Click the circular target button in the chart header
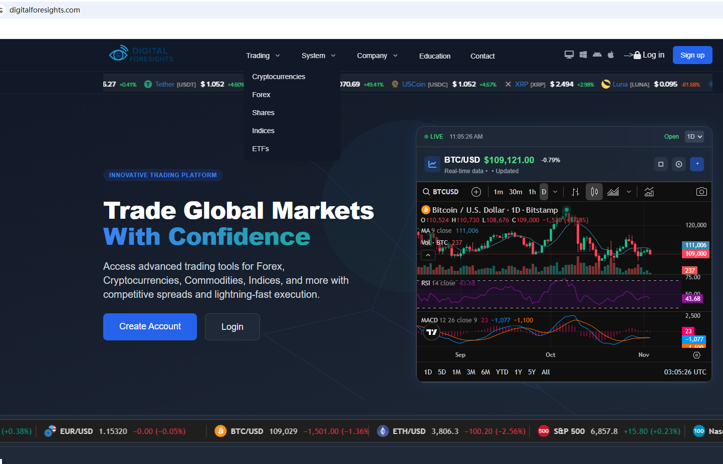Screen dimensions: 723x464 point(679,164)
